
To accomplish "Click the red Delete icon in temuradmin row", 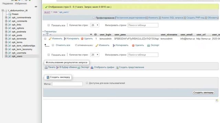I will [x=82, y=39].
